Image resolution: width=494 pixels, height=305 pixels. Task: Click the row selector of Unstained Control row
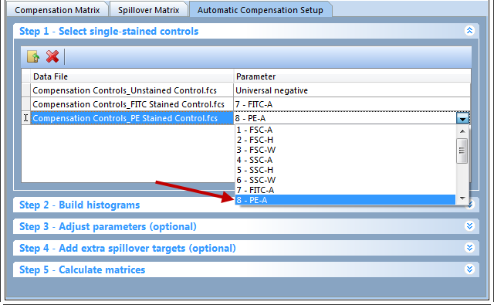coord(26,90)
